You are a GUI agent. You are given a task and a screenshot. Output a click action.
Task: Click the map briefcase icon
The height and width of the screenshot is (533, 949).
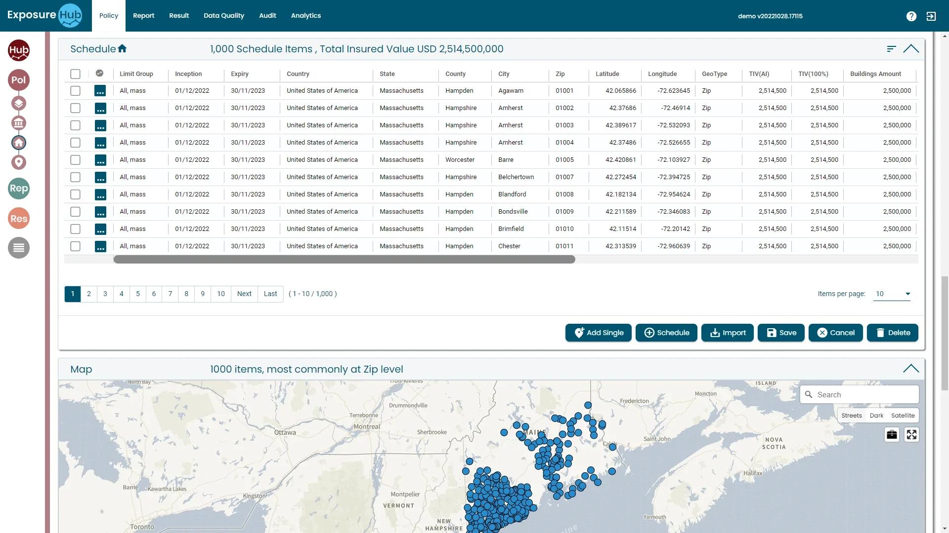click(x=892, y=435)
